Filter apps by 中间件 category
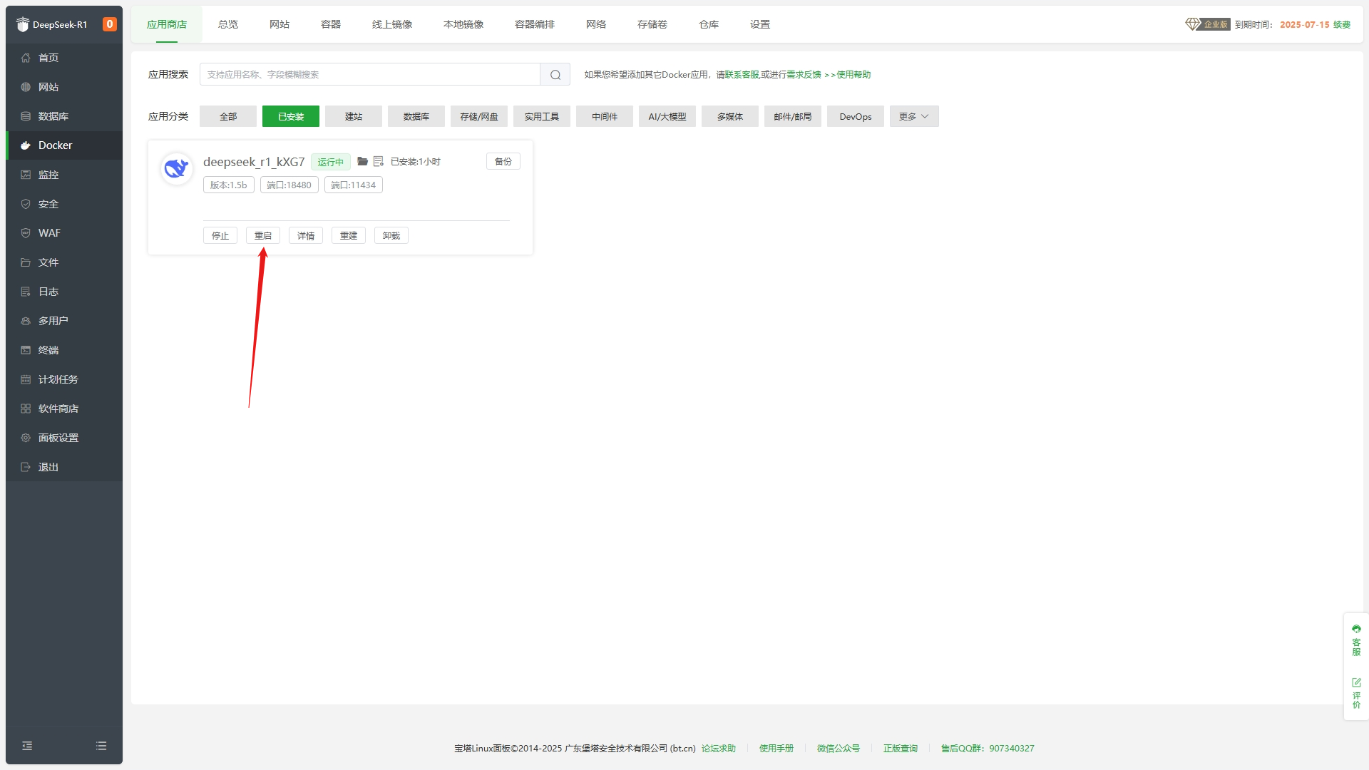 click(605, 117)
